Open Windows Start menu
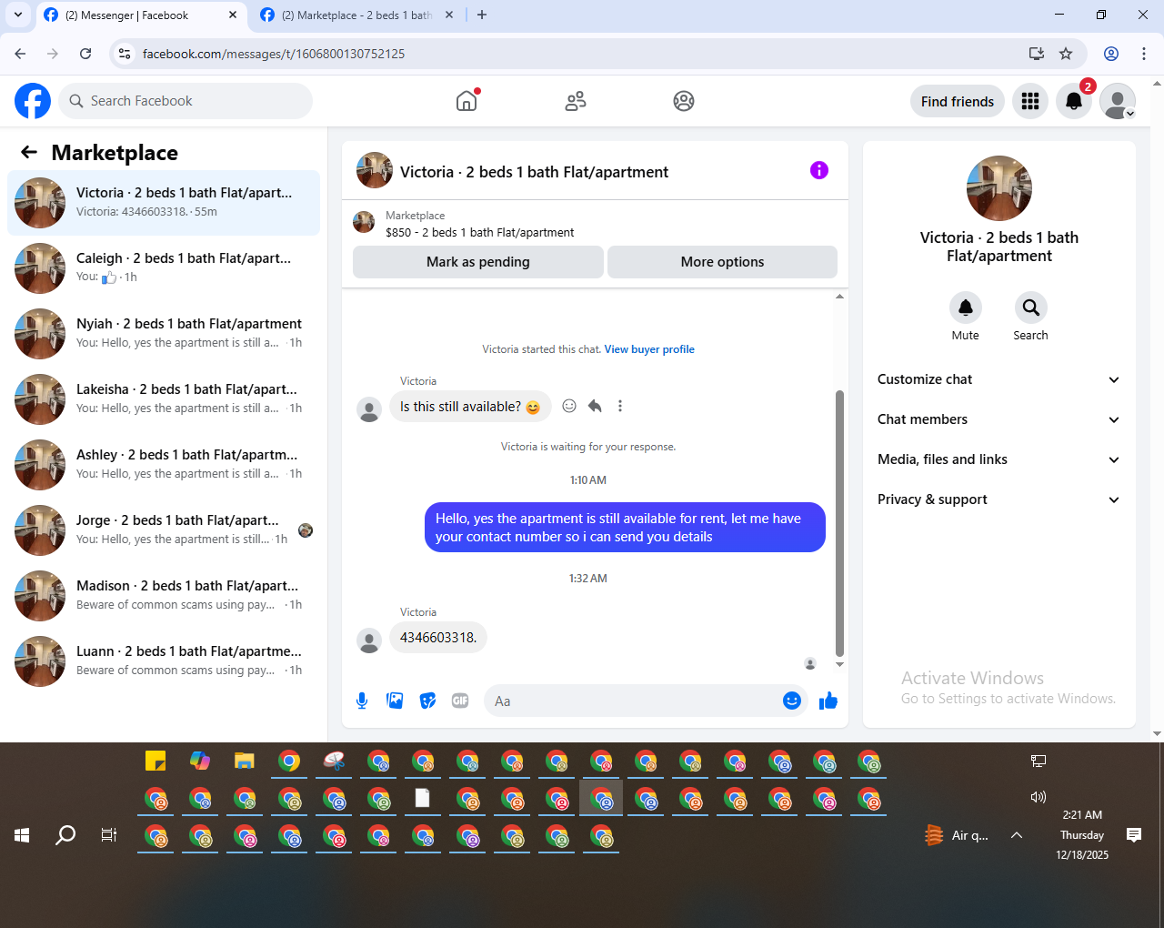 pos(22,835)
